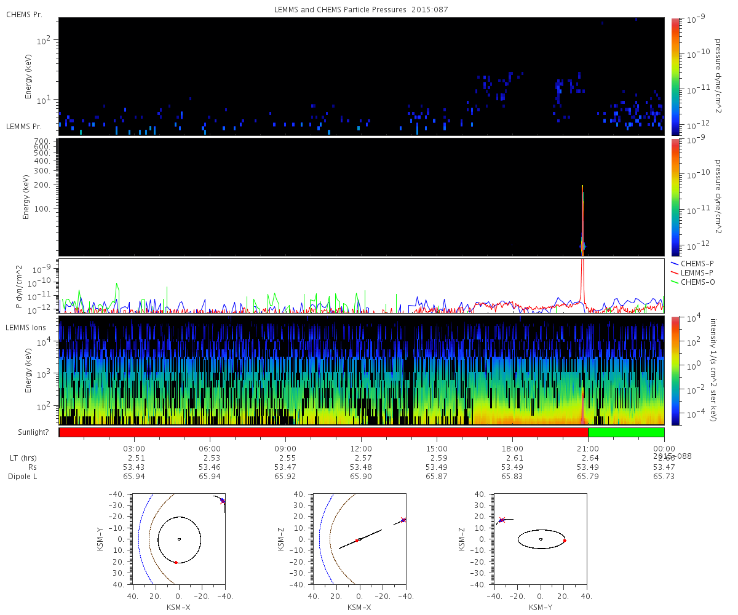Click the Dipole L value 65.87

click(437, 477)
